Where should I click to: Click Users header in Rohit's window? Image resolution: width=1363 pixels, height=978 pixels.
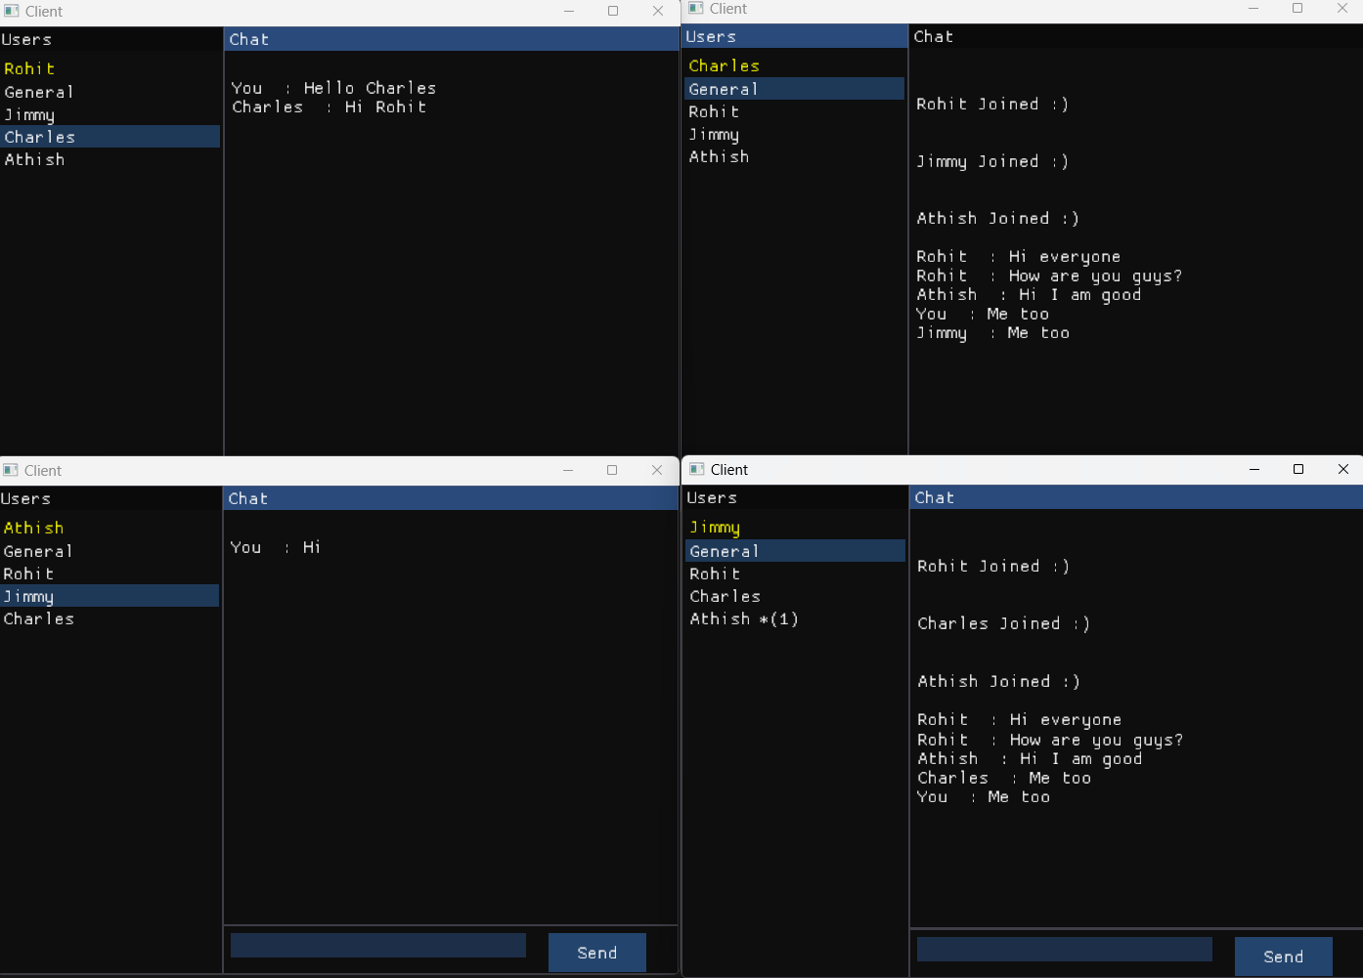click(110, 39)
